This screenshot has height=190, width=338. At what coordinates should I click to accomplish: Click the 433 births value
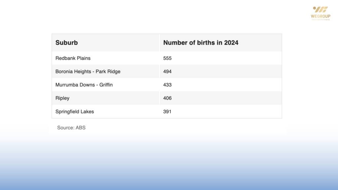click(x=167, y=85)
